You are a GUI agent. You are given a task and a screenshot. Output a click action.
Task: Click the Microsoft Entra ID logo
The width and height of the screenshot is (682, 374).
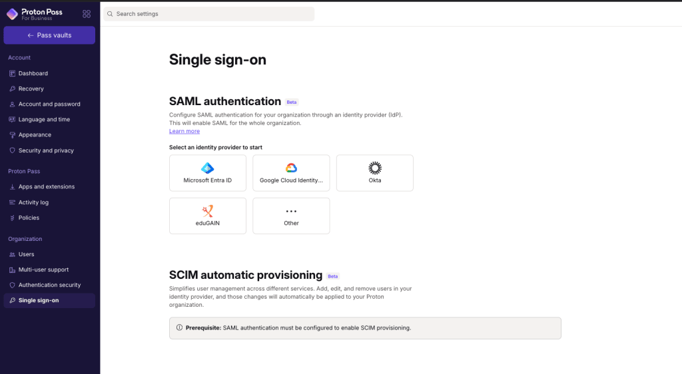coord(207,168)
